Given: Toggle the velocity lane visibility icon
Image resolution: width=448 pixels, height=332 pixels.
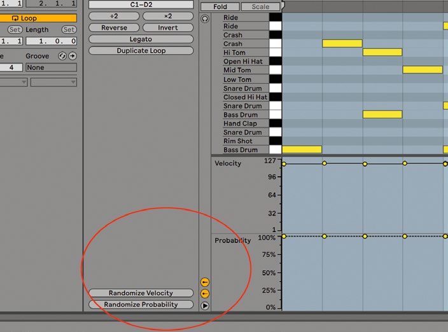Looking at the screenshot, I should [x=205, y=282].
